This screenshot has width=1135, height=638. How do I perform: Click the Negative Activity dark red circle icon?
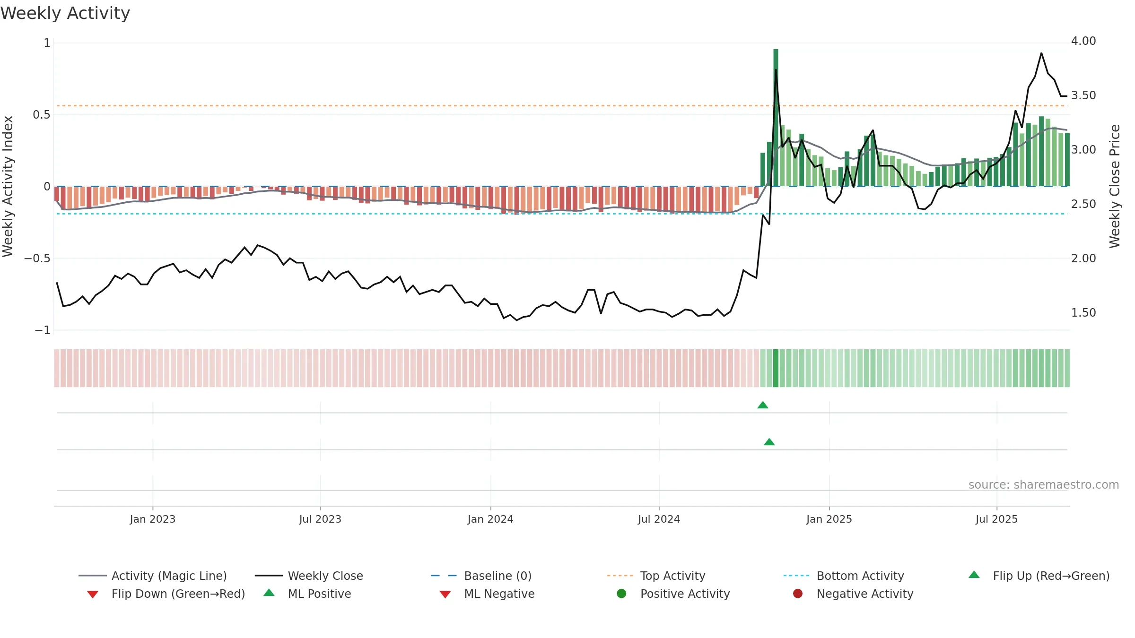(x=798, y=594)
